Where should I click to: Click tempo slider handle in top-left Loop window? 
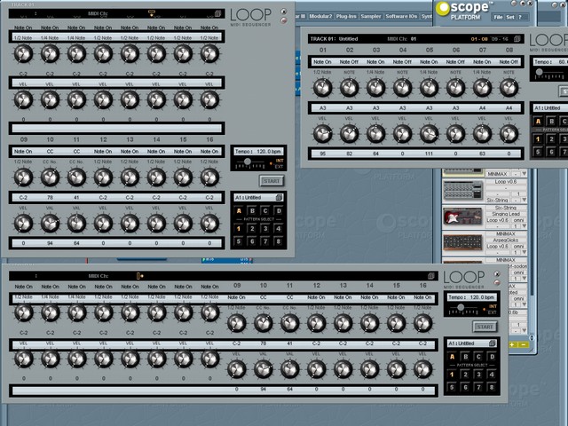pos(248,162)
